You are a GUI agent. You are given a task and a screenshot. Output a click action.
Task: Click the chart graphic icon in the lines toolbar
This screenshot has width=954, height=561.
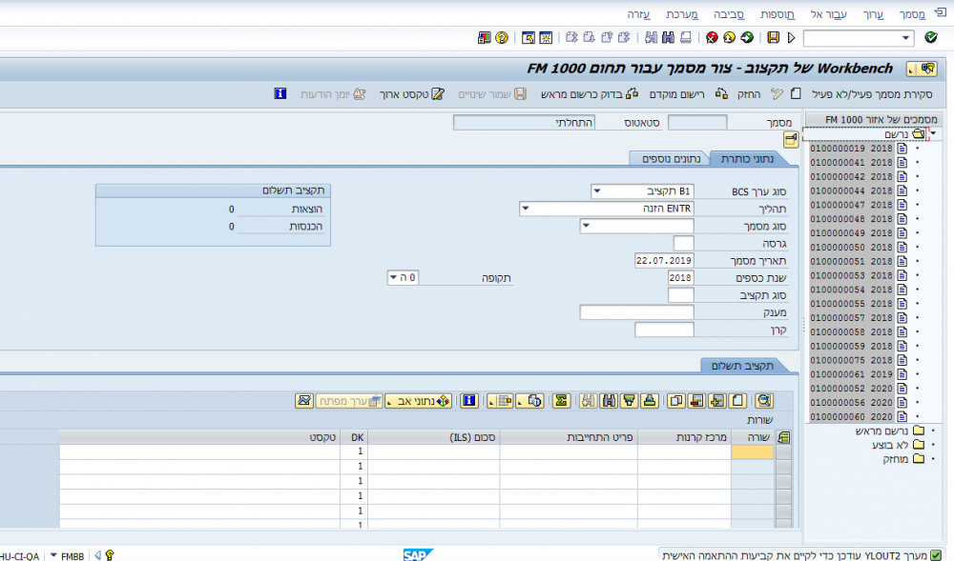tap(304, 401)
